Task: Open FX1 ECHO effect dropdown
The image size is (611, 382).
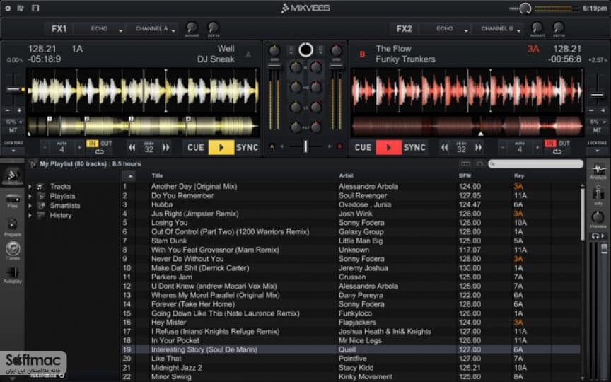Action: pos(100,28)
